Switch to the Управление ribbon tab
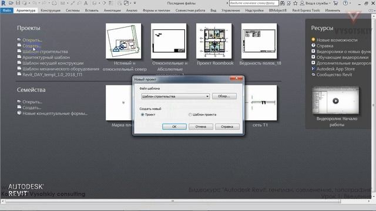376x211 pixels. [x=230, y=11]
